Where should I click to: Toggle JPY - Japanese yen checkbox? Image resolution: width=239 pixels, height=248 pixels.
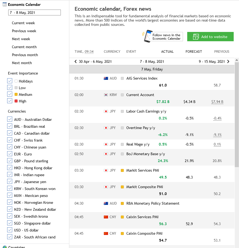(10, 181)
